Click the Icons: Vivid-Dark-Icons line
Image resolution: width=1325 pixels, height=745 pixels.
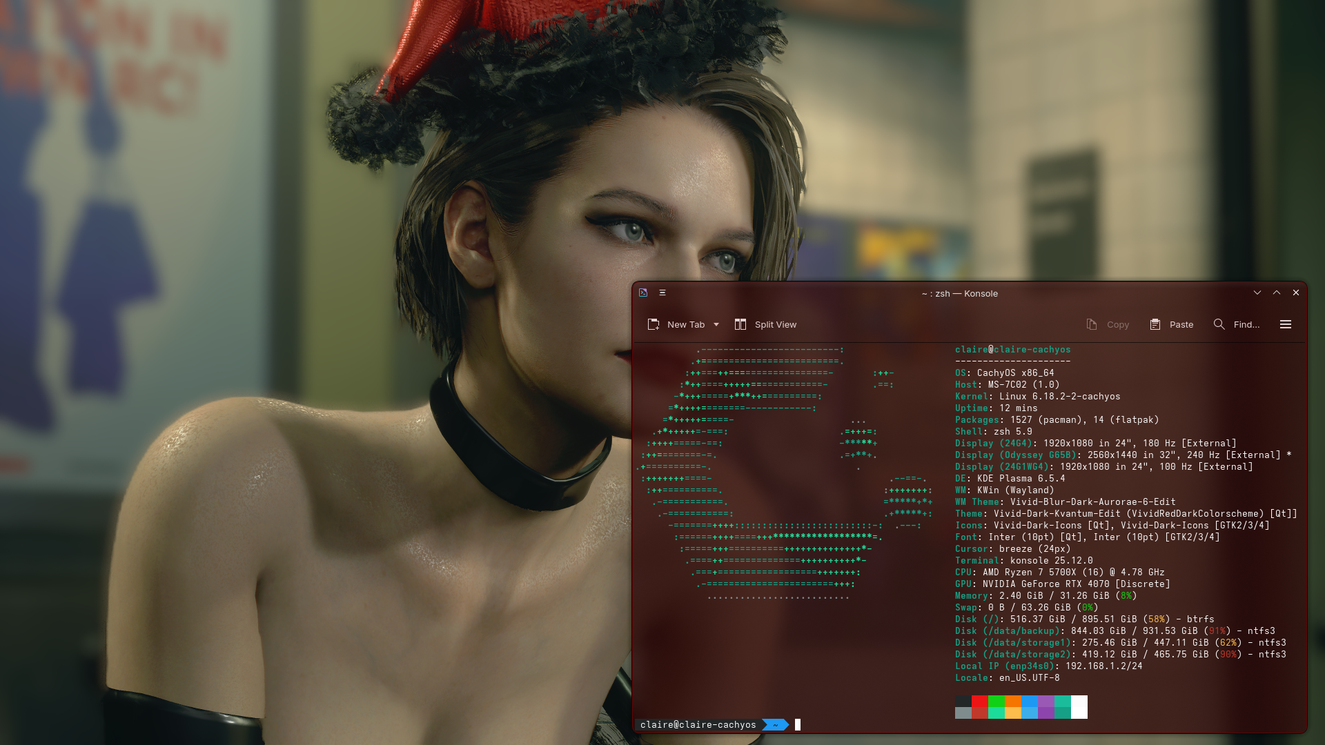tap(1112, 526)
